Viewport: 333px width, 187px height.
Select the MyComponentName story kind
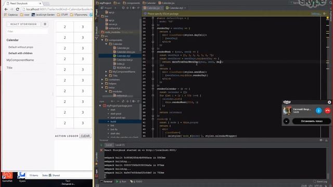tap(20, 60)
